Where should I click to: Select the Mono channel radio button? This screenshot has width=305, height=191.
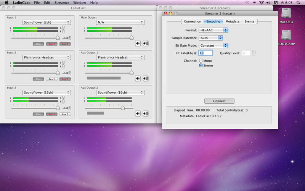point(201,61)
